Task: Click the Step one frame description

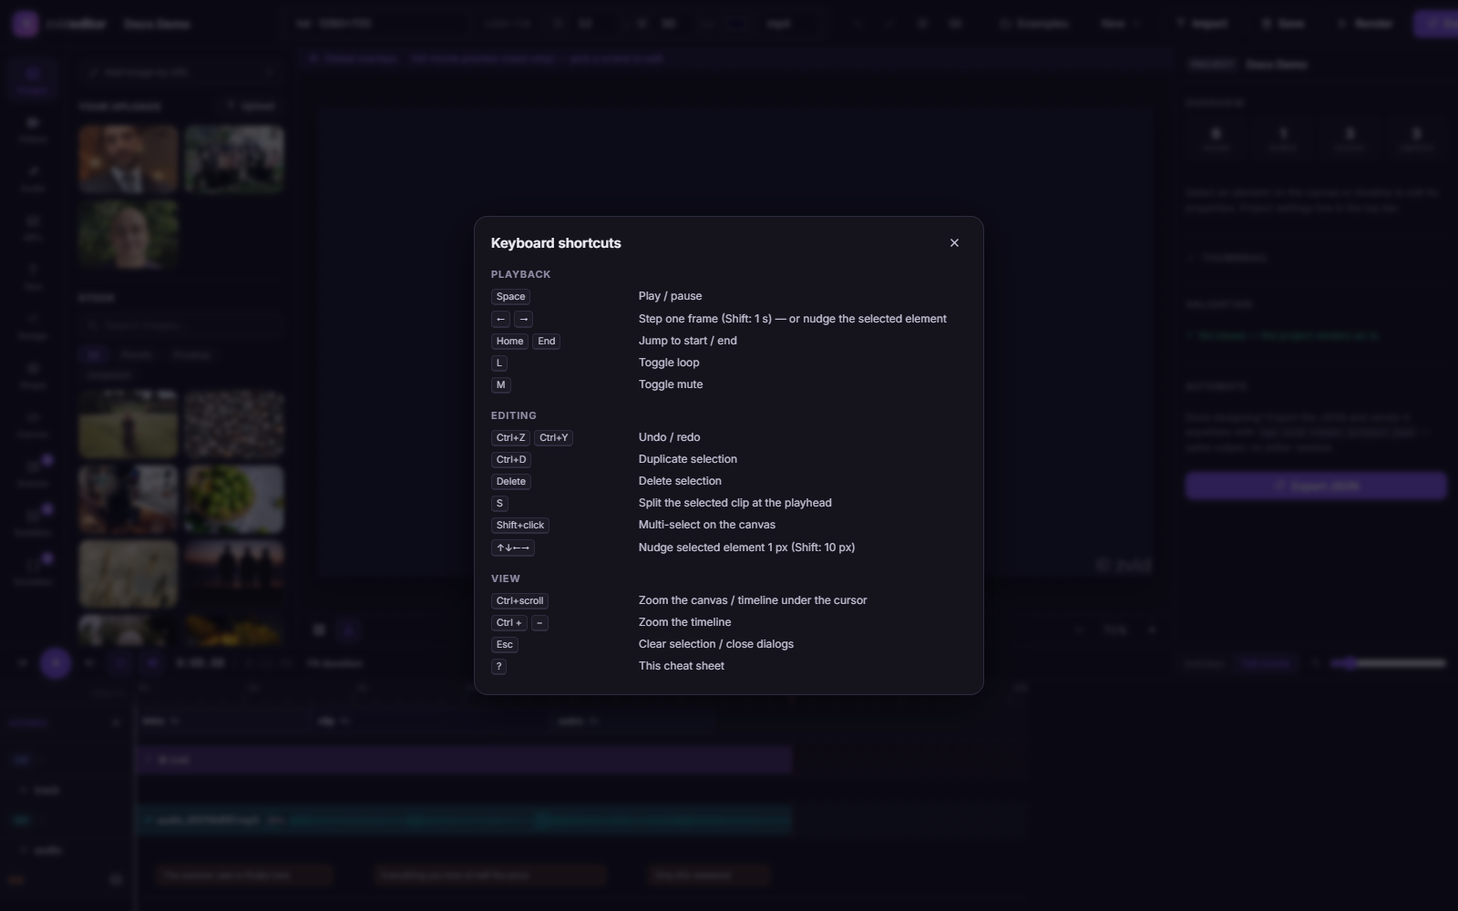Action: pos(792,319)
